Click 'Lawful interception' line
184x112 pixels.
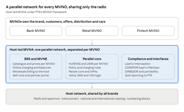137,64
